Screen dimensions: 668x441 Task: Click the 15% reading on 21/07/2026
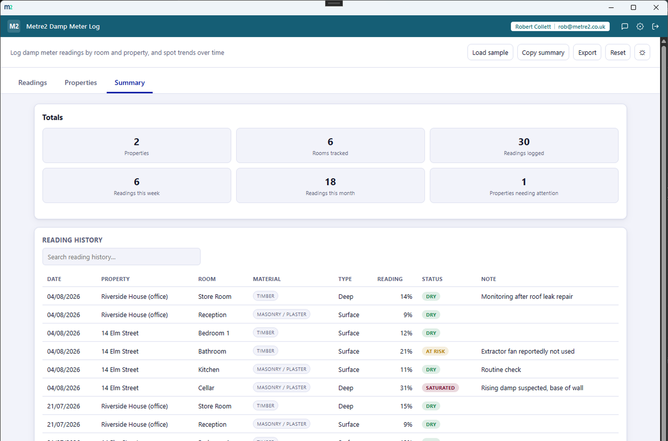click(406, 406)
